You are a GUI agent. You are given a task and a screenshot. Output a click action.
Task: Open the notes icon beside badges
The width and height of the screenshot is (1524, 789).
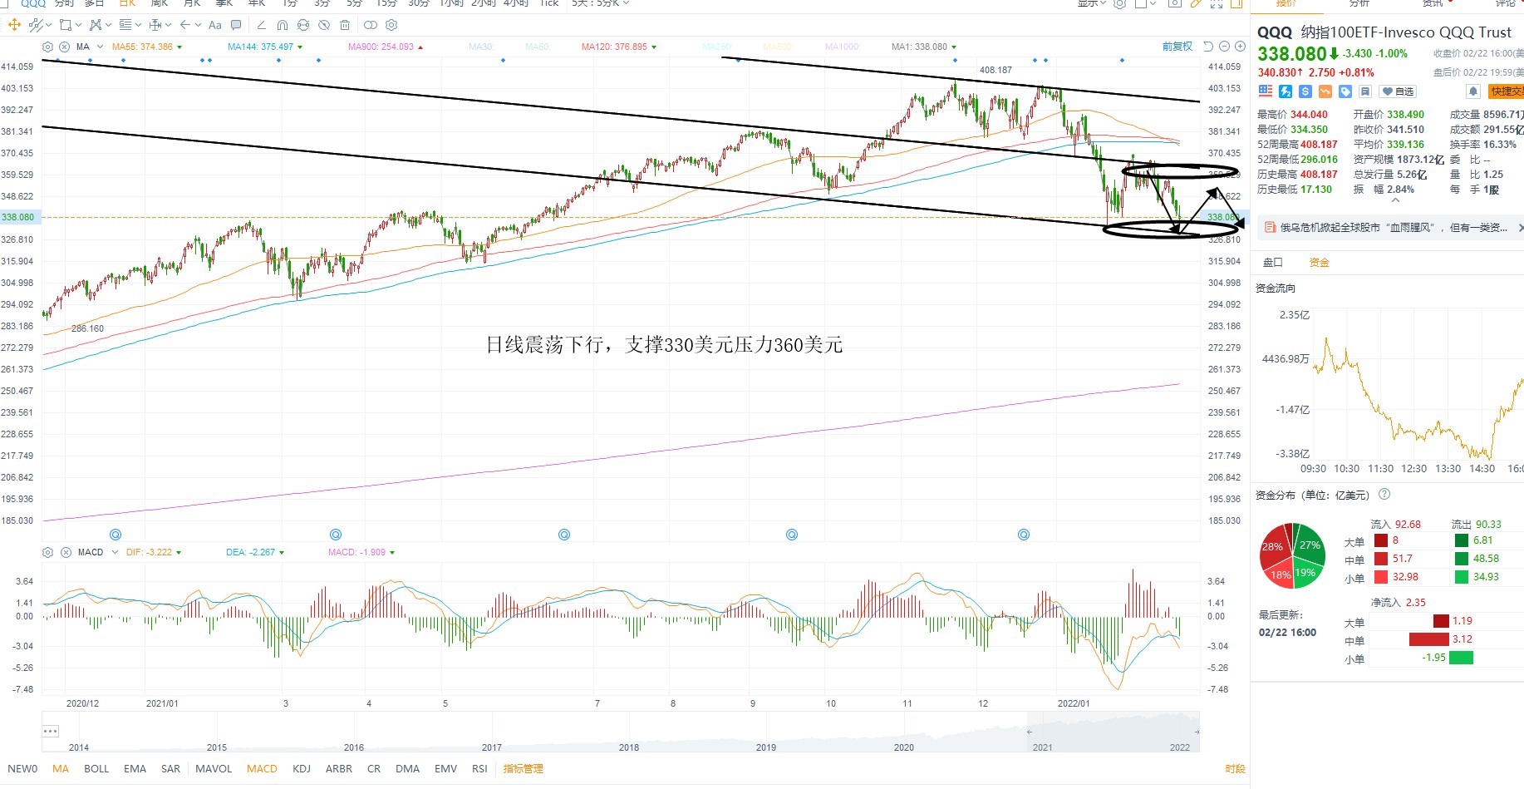tap(1365, 91)
